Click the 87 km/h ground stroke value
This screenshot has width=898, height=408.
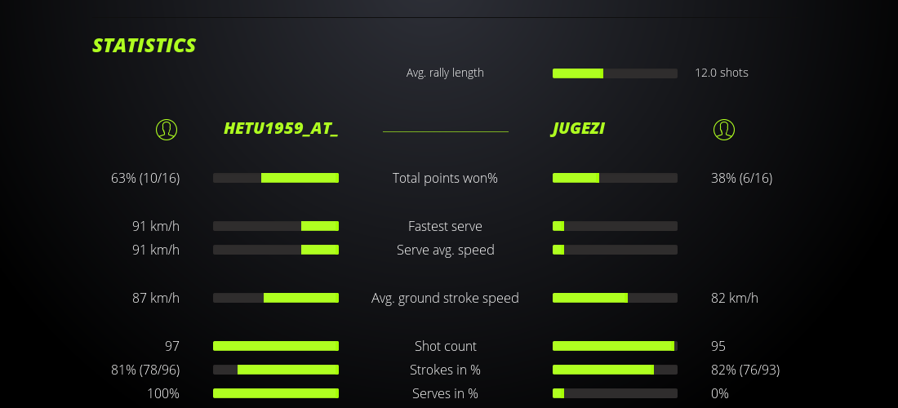(x=156, y=298)
